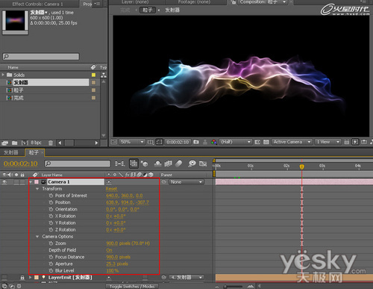Image resolution: width=373 pixels, height=289 pixels.
Task: Open the grid and guide options icon
Action: [151, 142]
